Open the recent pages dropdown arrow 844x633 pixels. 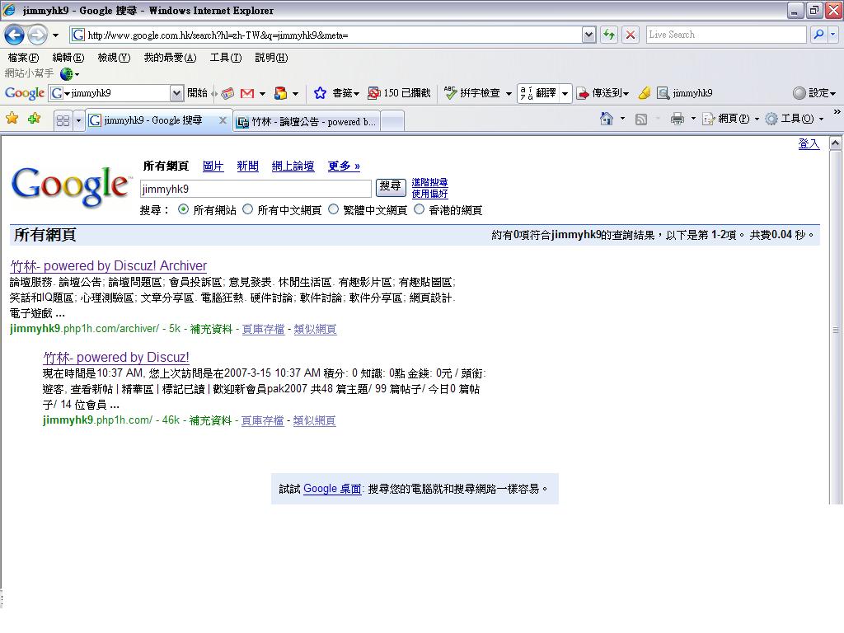pos(55,35)
